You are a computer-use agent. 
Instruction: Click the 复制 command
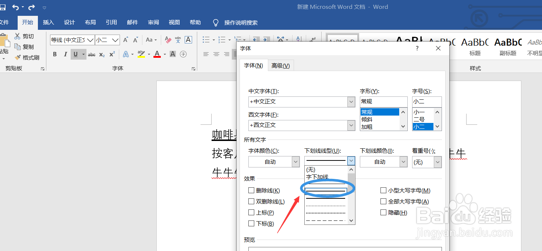coord(26,46)
